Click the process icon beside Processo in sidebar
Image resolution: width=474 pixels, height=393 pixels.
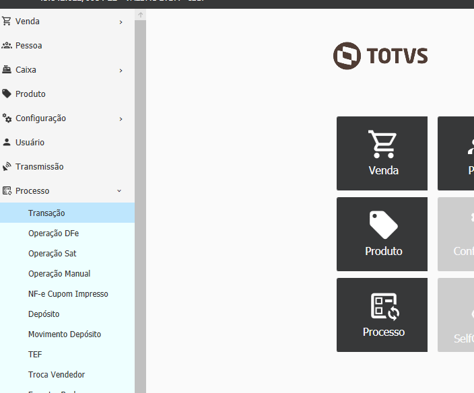coord(6,190)
